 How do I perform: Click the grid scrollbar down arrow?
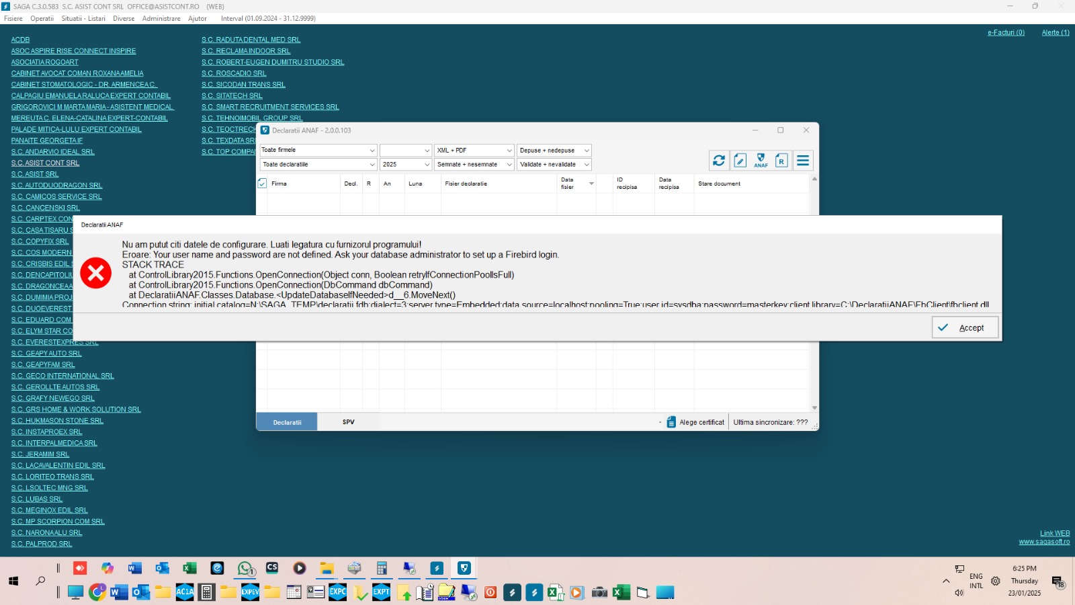coord(814,408)
